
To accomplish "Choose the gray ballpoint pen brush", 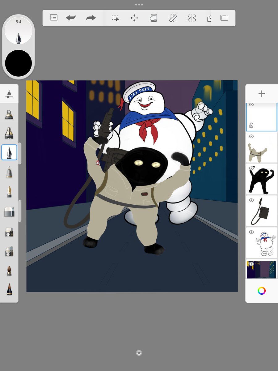I will [x=9, y=172].
